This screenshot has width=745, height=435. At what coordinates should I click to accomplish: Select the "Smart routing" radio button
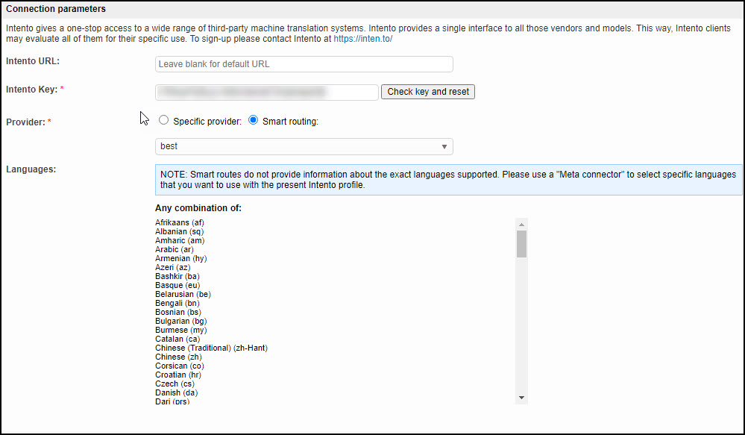(x=253, y=119)
